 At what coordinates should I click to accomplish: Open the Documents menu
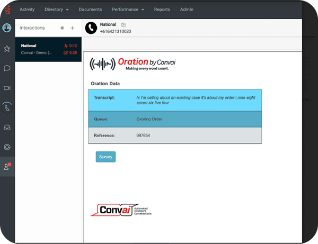point(90,10)
